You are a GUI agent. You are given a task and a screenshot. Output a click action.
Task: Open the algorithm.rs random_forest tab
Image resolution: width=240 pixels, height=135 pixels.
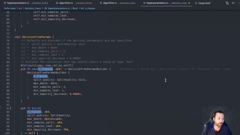tap(74, 3)
